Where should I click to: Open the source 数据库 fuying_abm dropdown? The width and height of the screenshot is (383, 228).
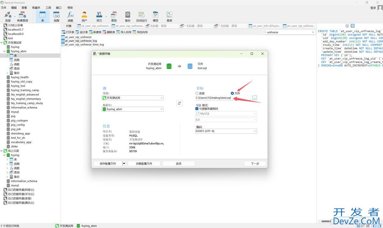point(133,109)
